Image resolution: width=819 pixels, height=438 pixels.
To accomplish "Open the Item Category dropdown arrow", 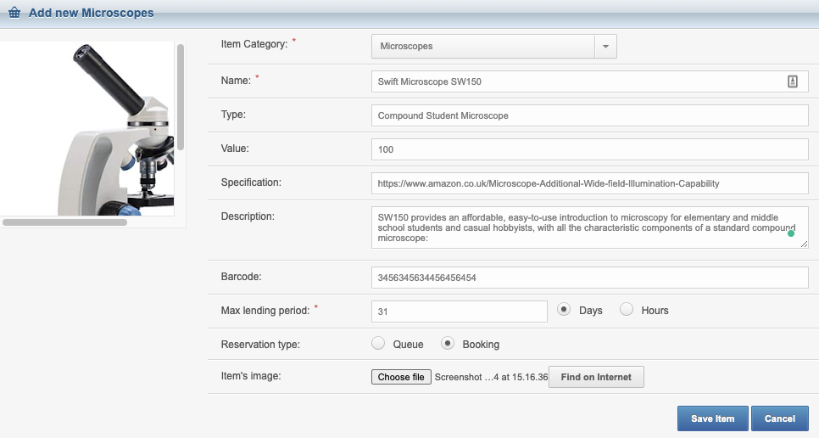I will [x=605, y=46].
